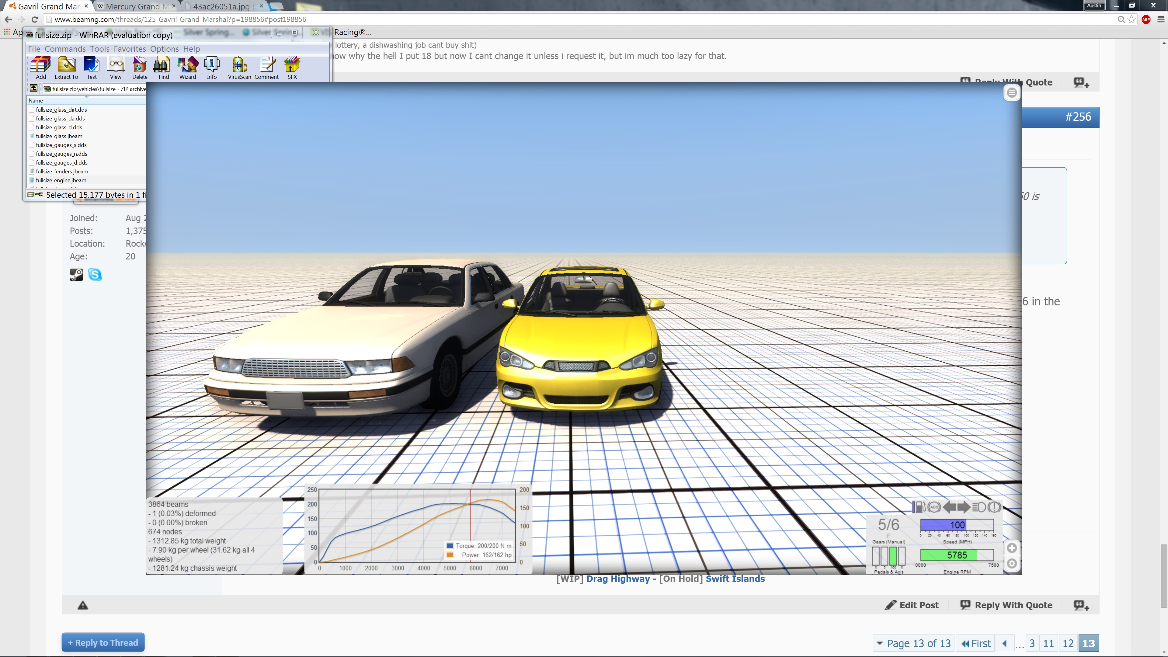Click the Delete icon in WinRAR
Image resolution: width=1168 pixels, height=657 pixels.
pyautogui.click(x=140, y=68)
